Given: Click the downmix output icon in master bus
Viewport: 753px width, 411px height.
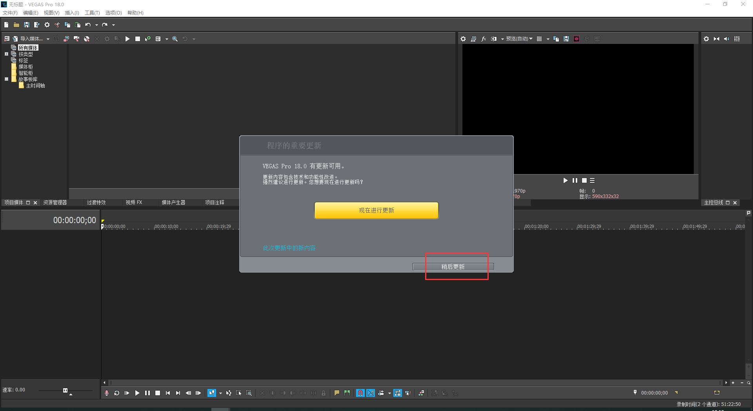Looking at the screenshot, I should pyautogui.click(x=717, y=39).
